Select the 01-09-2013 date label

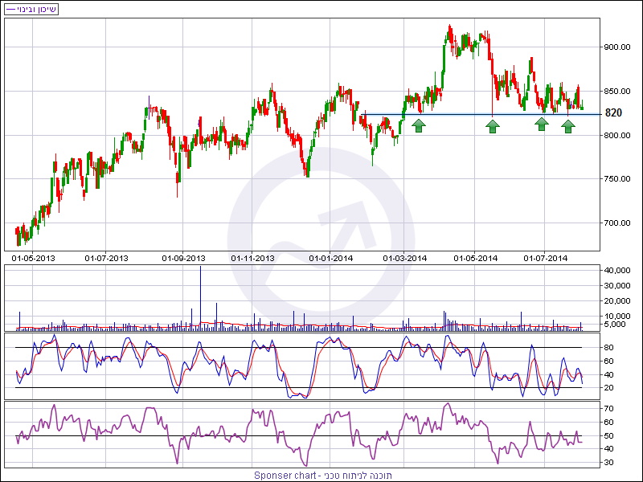pos(184,258)
